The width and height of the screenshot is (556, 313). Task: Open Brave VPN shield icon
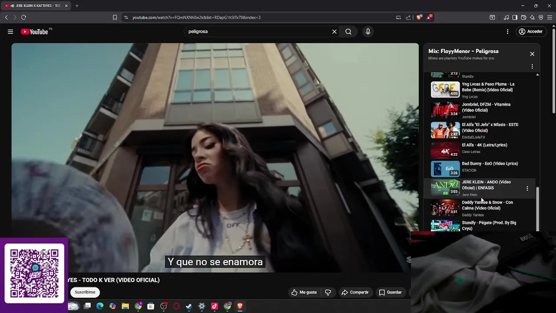[541, 17]
